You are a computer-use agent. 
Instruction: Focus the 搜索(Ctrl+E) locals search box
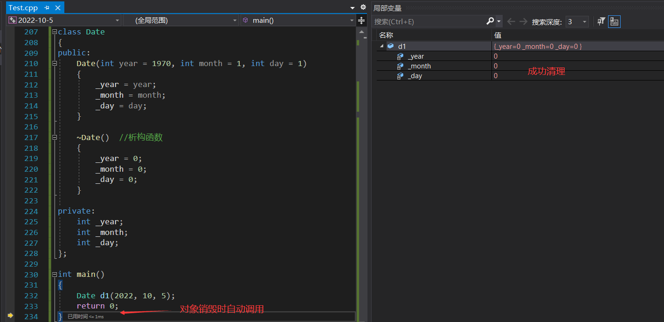tap(429, 21)
